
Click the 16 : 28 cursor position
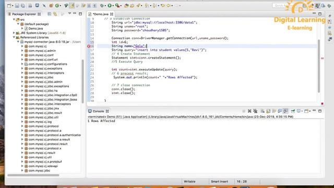coord(242,182)
